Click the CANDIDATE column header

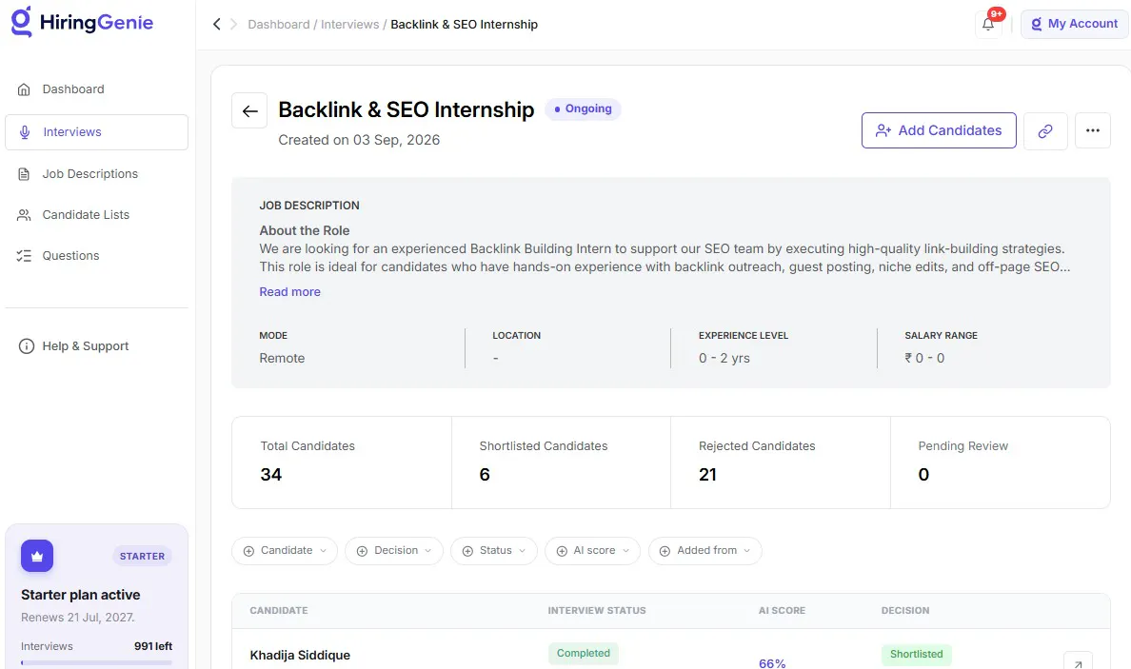pos(278,611)
